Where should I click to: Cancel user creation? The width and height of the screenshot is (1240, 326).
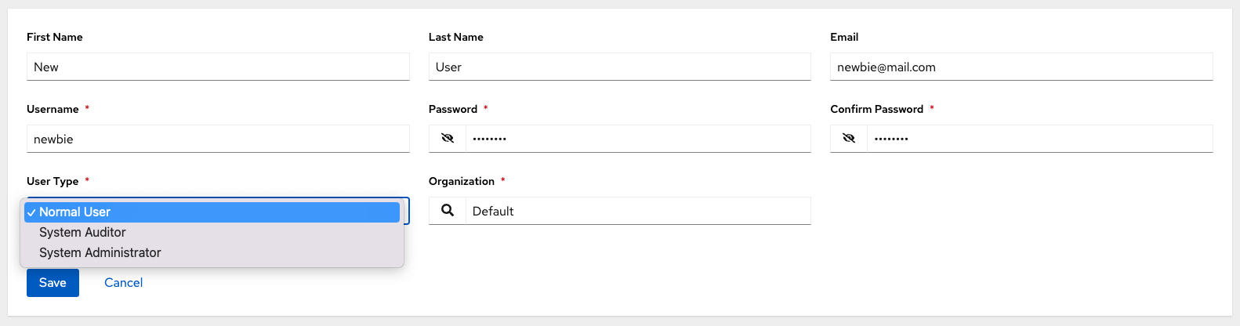coord(123,283)
